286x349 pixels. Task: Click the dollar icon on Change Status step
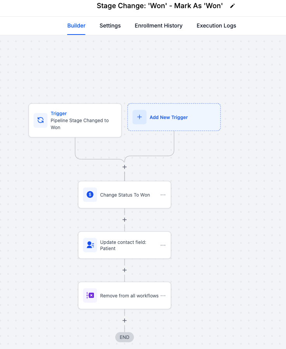tap(90, 195)
